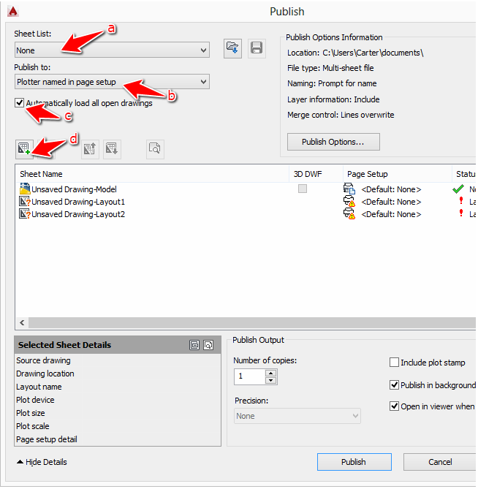Screen dimensions: 478x489
Task: Select Unsaved Drawing-Layout1 row text
Action: coord(78,202)
